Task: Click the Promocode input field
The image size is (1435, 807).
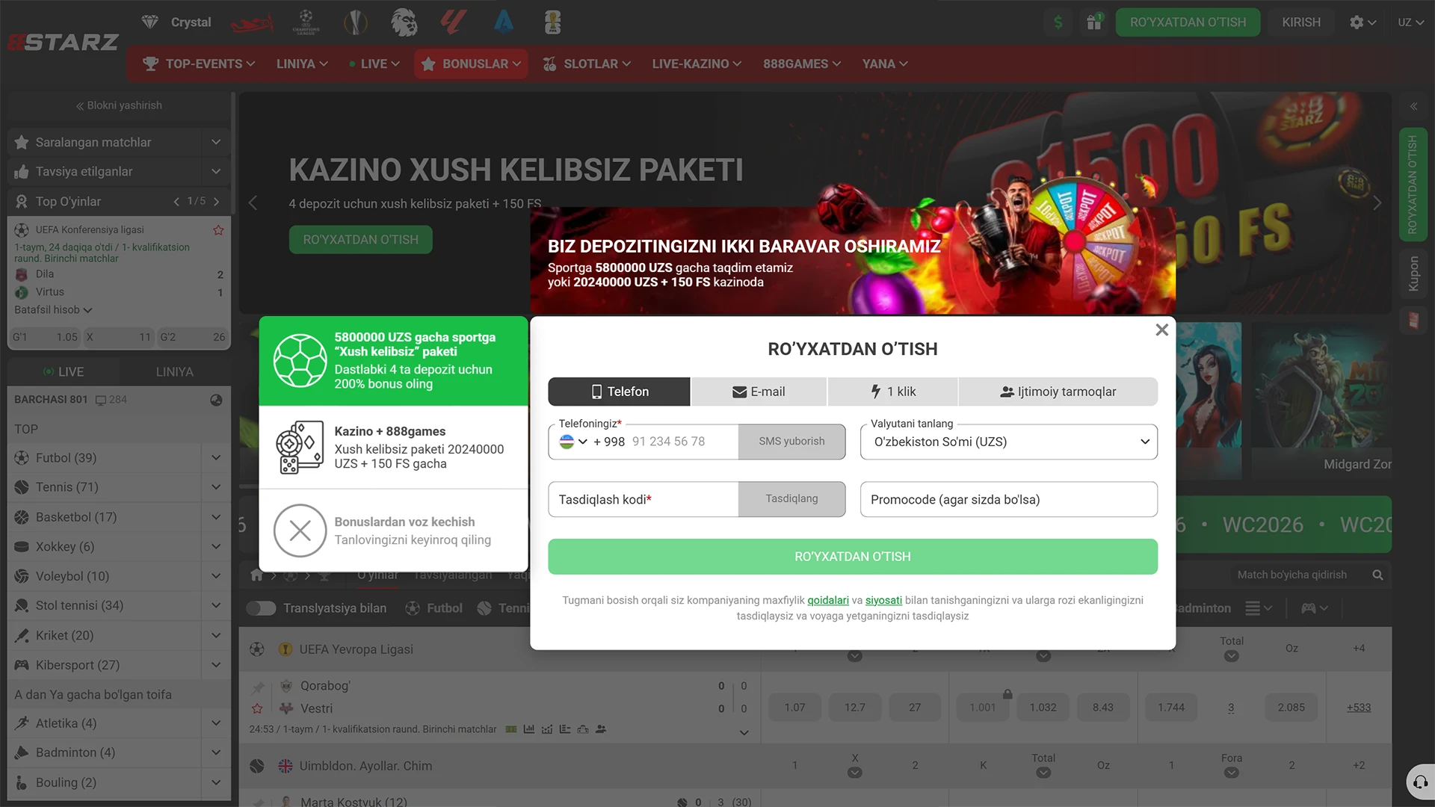Action: [1009, 499]
